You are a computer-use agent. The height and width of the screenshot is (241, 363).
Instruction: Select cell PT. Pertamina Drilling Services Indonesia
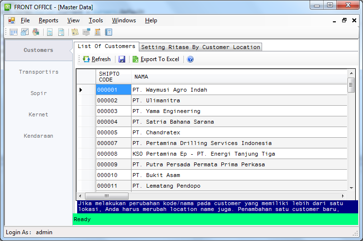click(x=239, y=143)
